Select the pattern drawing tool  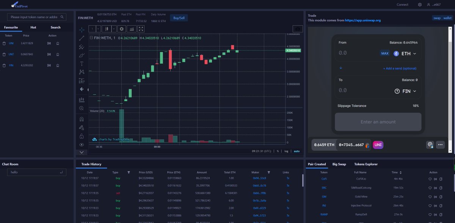tap(82, 72)
